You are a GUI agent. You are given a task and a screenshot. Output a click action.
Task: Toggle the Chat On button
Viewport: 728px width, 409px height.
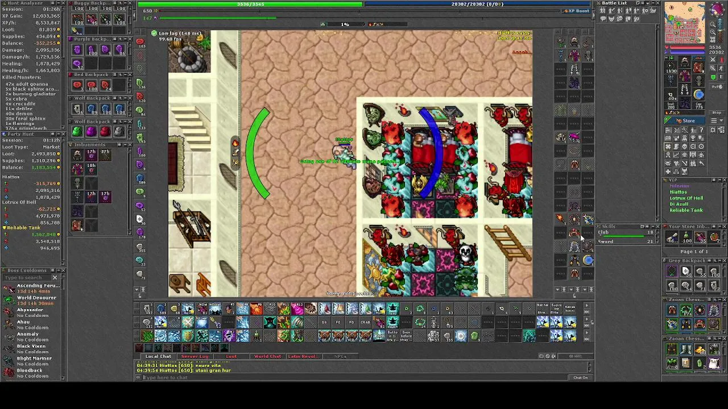coord(580,378)
